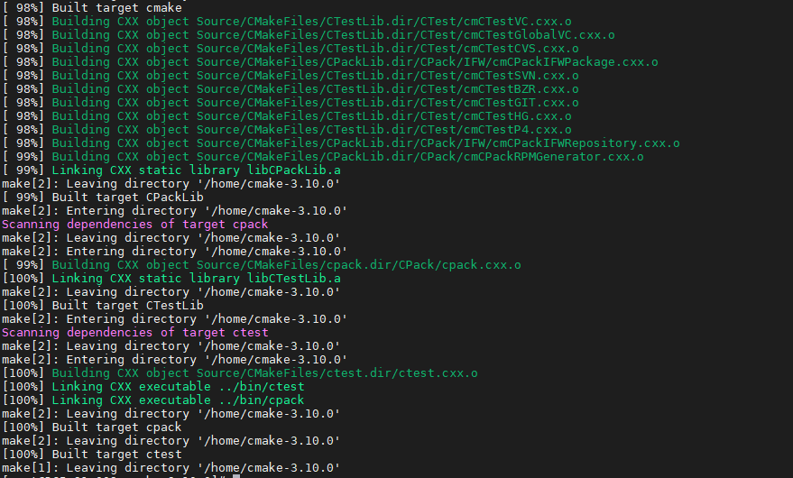Click the cpack.cxx.o build line

(x=286, y=264)
